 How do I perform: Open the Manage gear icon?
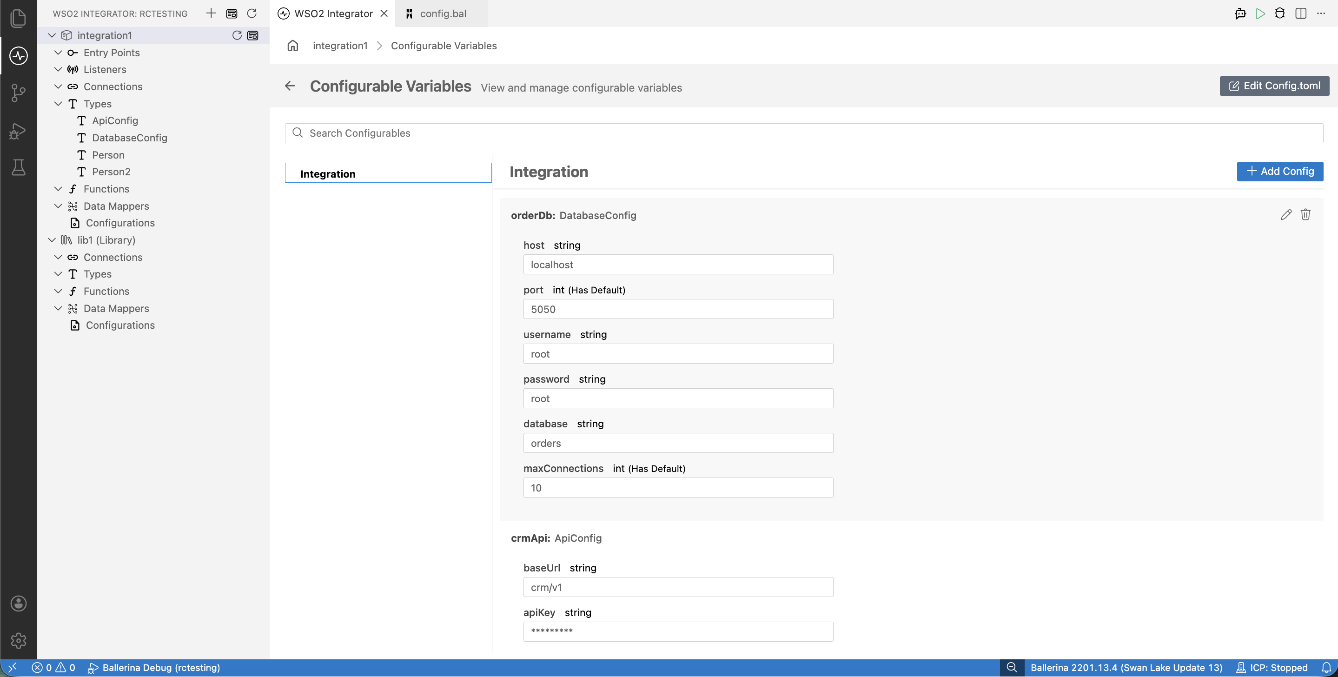click(x=18, y=641)
